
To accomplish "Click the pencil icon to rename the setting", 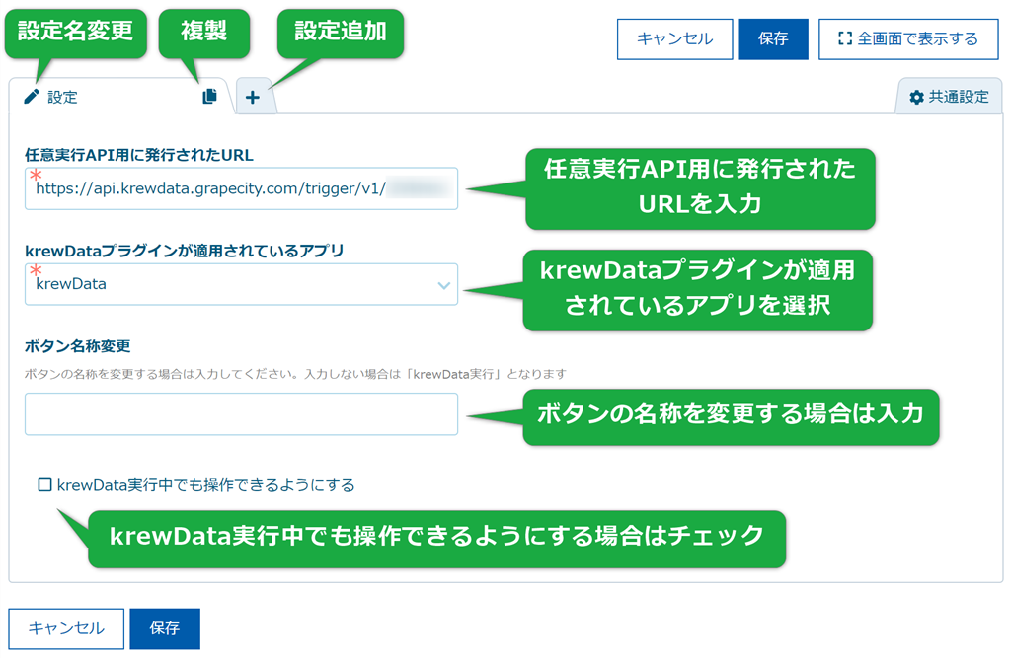I will coord(31,97).
